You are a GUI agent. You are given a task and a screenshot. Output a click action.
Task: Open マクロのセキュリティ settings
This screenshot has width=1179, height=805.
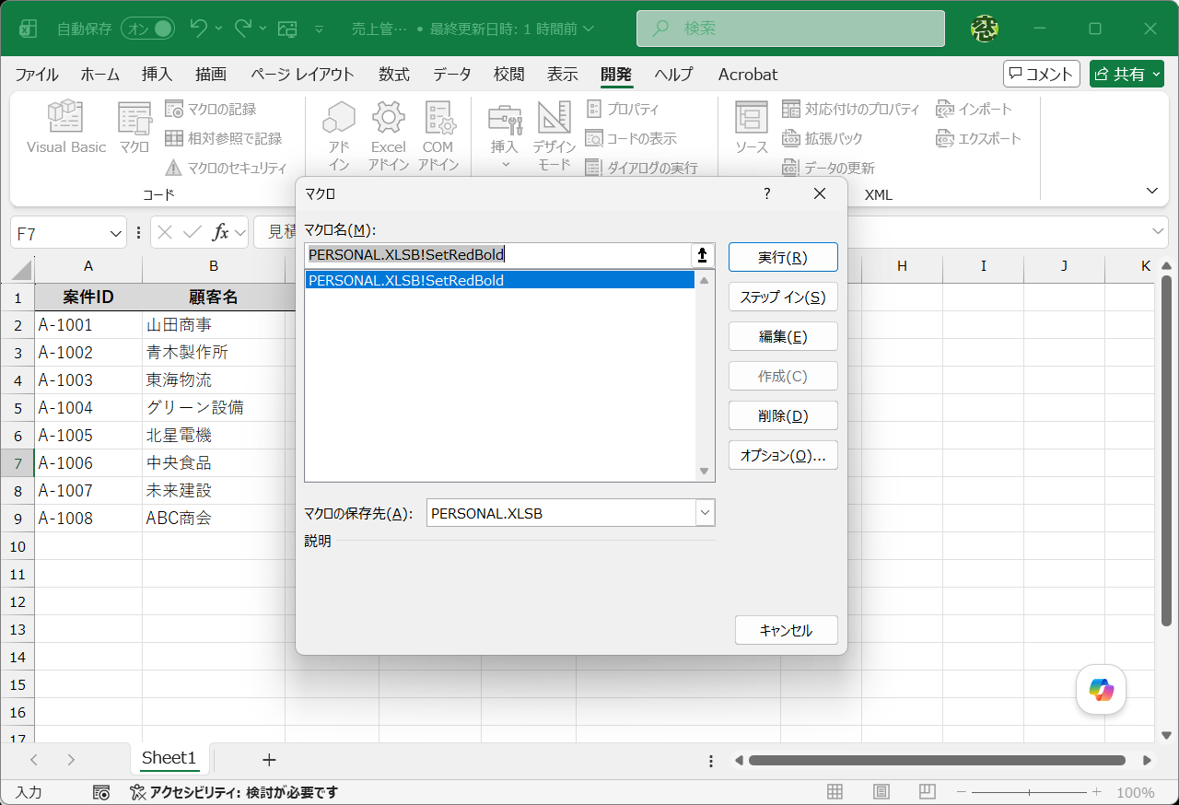pos(226,168)
